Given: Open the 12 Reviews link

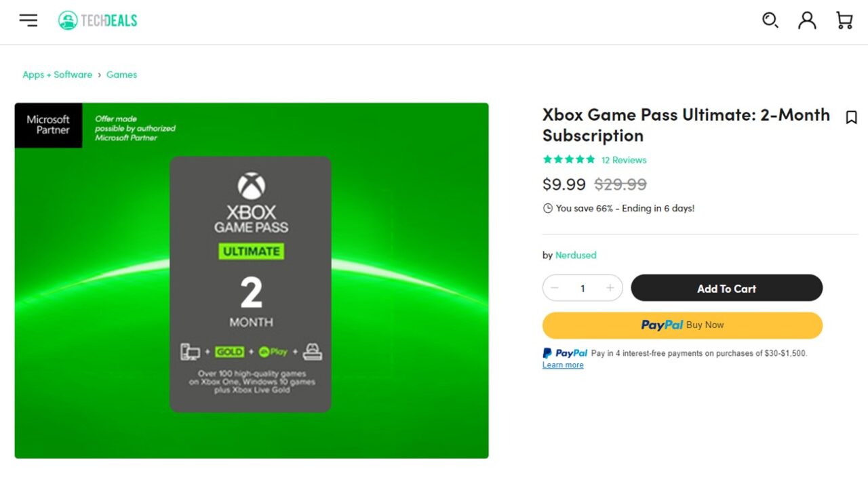Looking at the screenshot, I should tap(624, 160).
